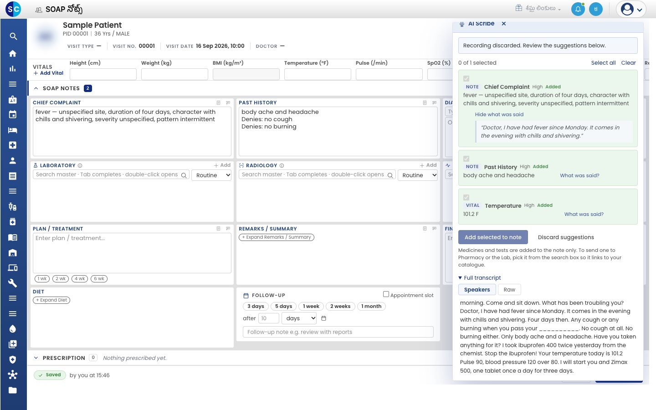Click Add selected to note button
This screenshot has height=410, width=656.
(493, 237)
